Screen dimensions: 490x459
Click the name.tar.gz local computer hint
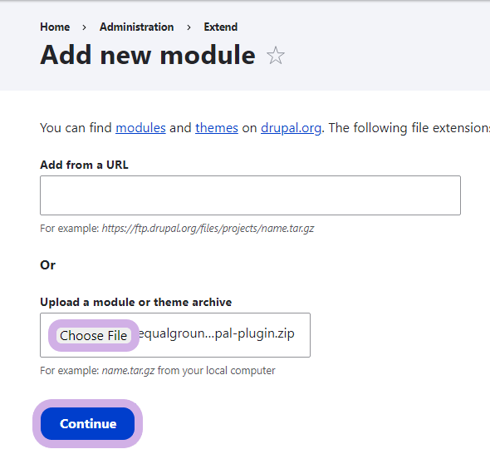tap(158, 371)
